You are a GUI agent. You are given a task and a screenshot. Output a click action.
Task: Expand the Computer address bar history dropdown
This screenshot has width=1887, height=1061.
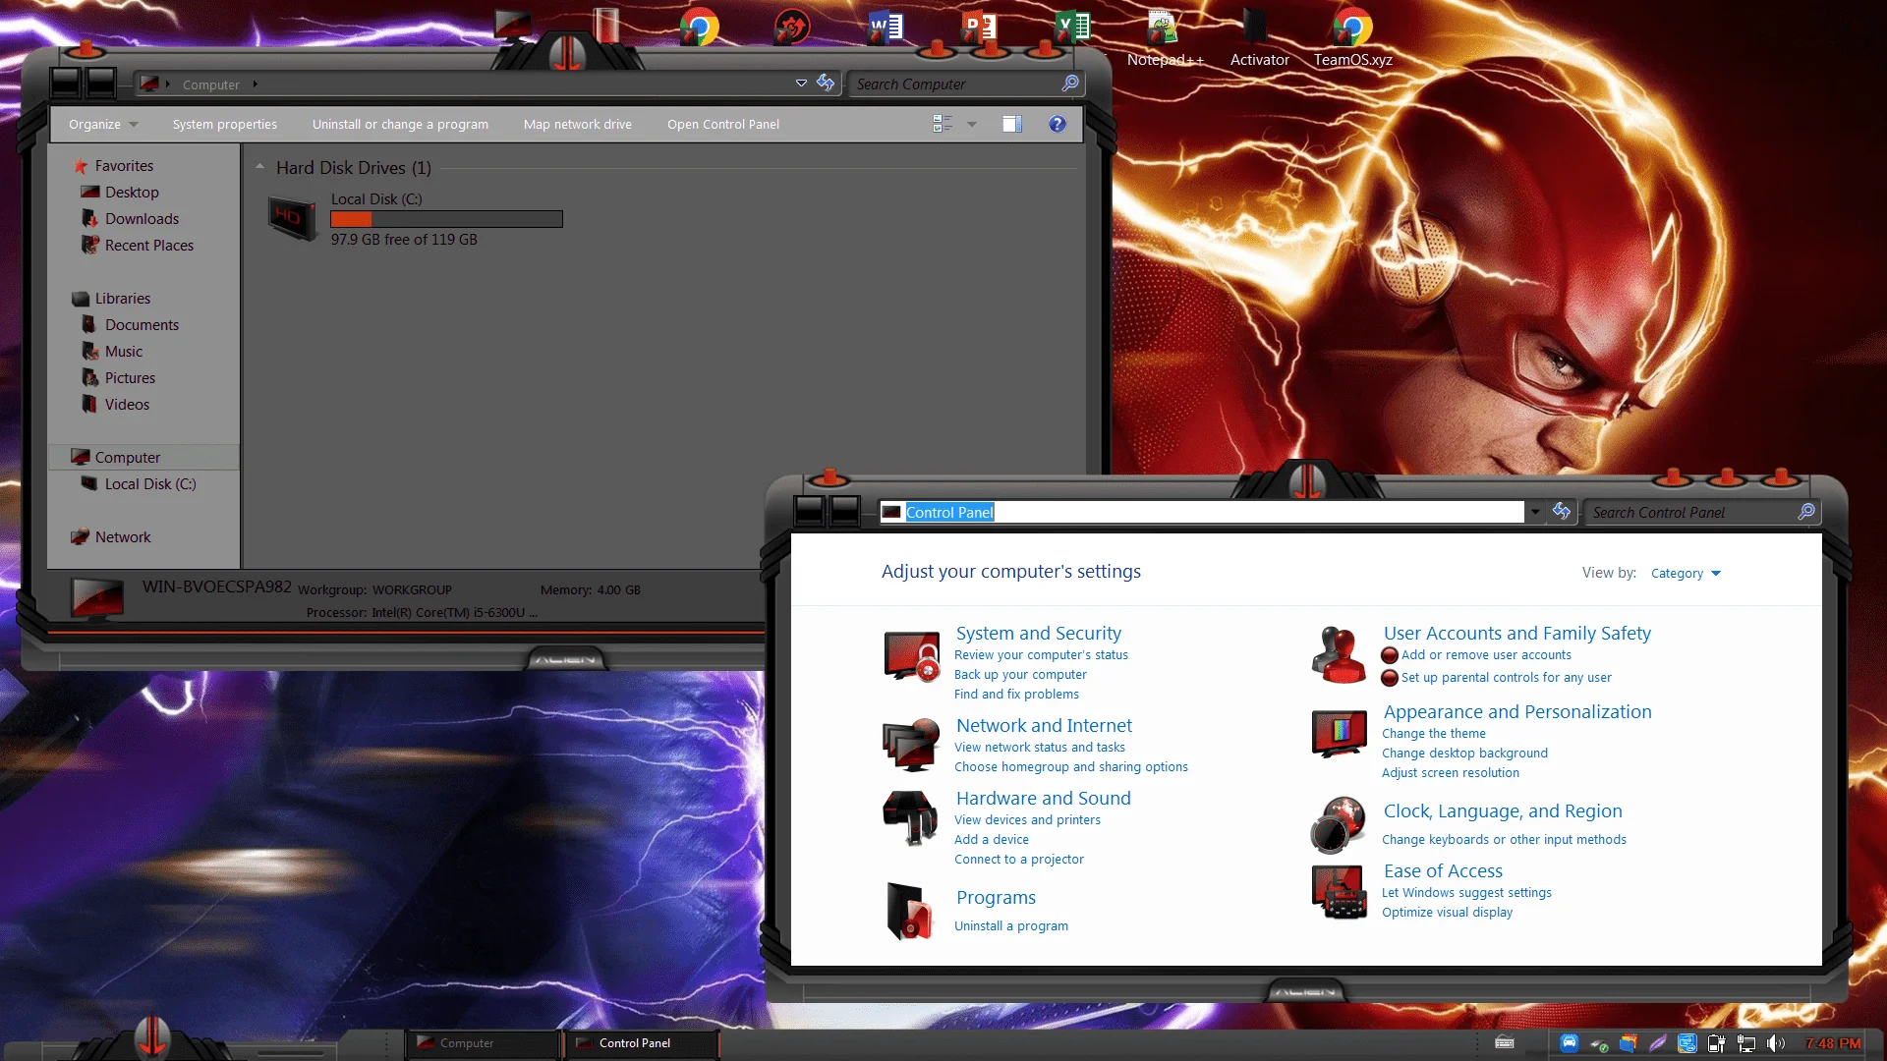801,84
